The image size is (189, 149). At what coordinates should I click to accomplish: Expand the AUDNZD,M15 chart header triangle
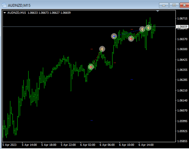5,13
